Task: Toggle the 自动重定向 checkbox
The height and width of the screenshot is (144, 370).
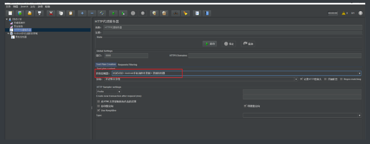Action: (99, 106)
